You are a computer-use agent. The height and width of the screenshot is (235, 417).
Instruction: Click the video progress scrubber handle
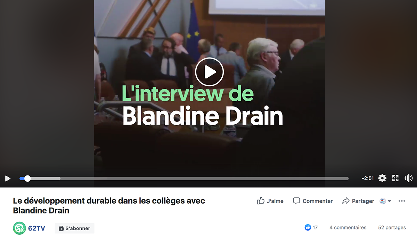(27, 179)
